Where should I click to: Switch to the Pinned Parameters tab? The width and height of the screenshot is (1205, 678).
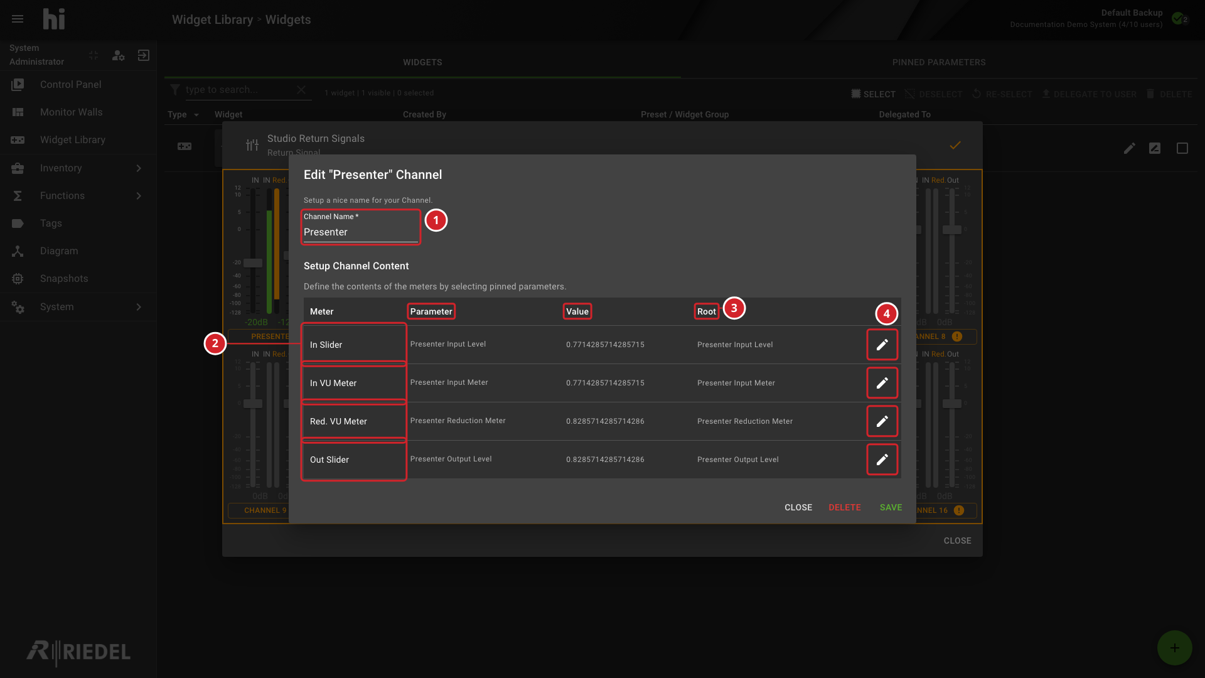click(x=939, y=62)
